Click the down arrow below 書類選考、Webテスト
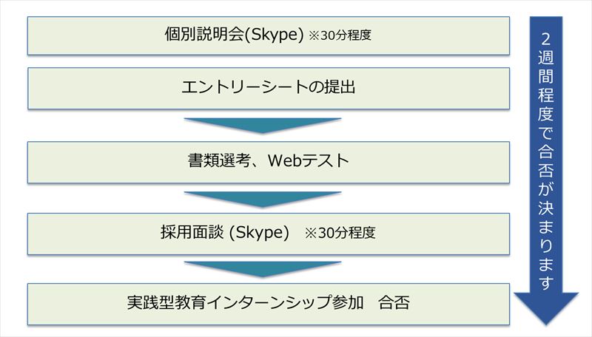592x337 pixels. (x=263, y=200)
